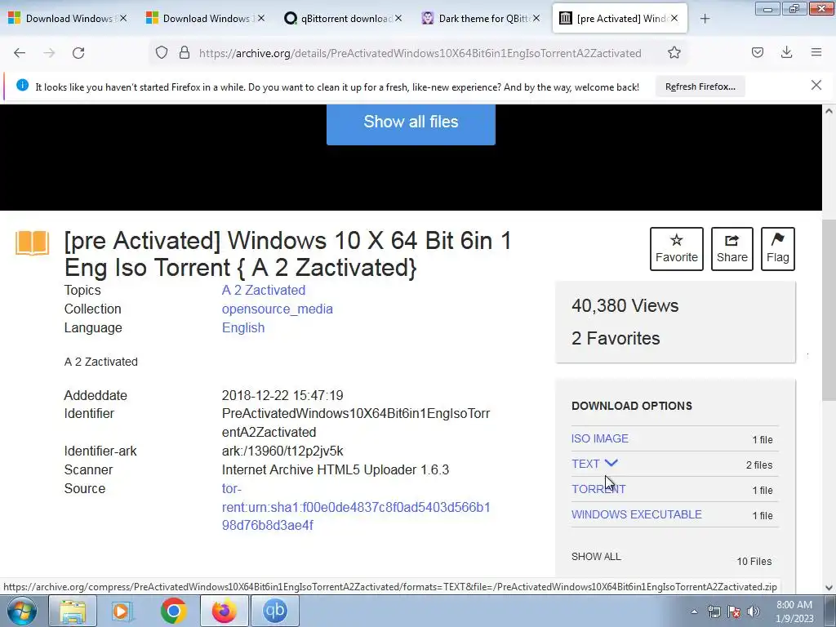The width and height of the screenshot is (836, 627).
Task: Open a new browser tab
Action: 705,19
